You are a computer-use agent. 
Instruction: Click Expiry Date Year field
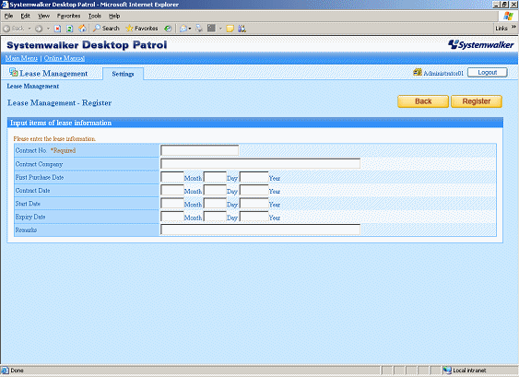click(254, 217)
